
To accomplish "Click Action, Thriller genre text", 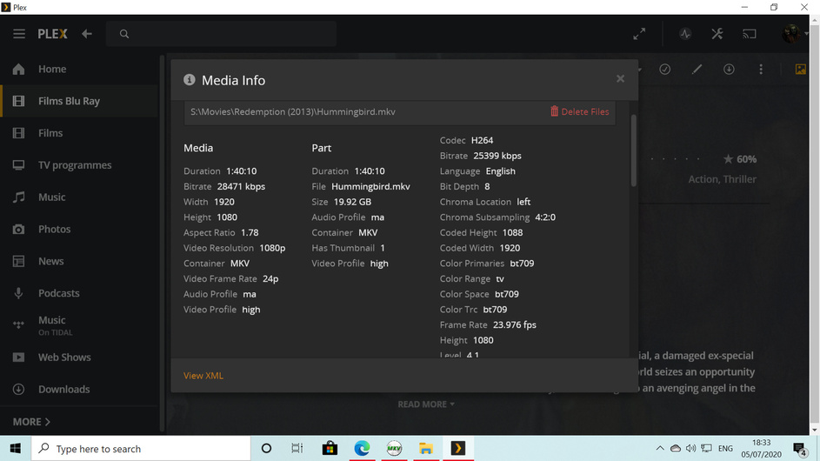I will coord(723,179).
